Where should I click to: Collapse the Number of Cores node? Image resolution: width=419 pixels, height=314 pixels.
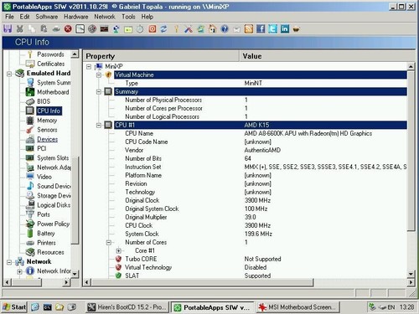click(109, 243)
